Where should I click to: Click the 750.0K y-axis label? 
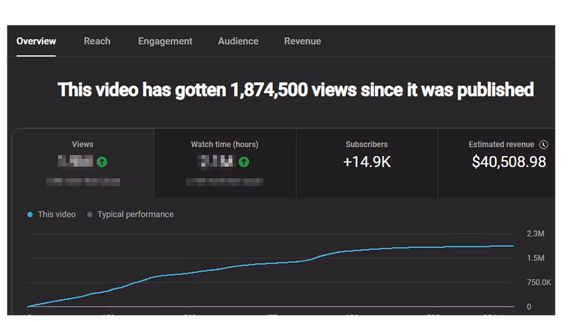[x=539, y=283]
